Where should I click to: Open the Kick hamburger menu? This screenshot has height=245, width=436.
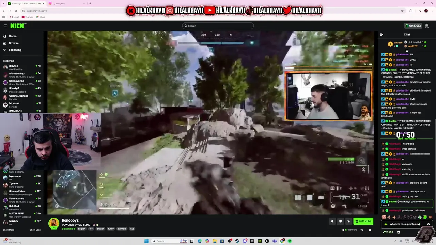(x=5, y=26)
